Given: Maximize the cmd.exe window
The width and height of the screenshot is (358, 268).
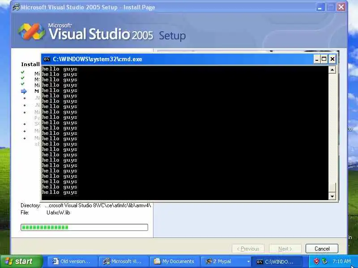Looking at the screenshot, I should [x=324, y=59].
